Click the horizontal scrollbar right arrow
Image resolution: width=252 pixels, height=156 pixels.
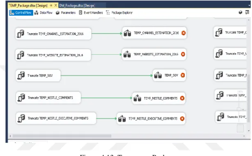click(x=244, y=136)
